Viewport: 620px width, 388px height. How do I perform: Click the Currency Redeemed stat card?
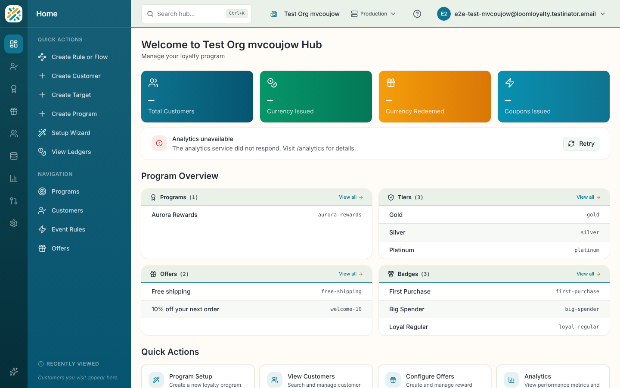[x=435, y=97]
